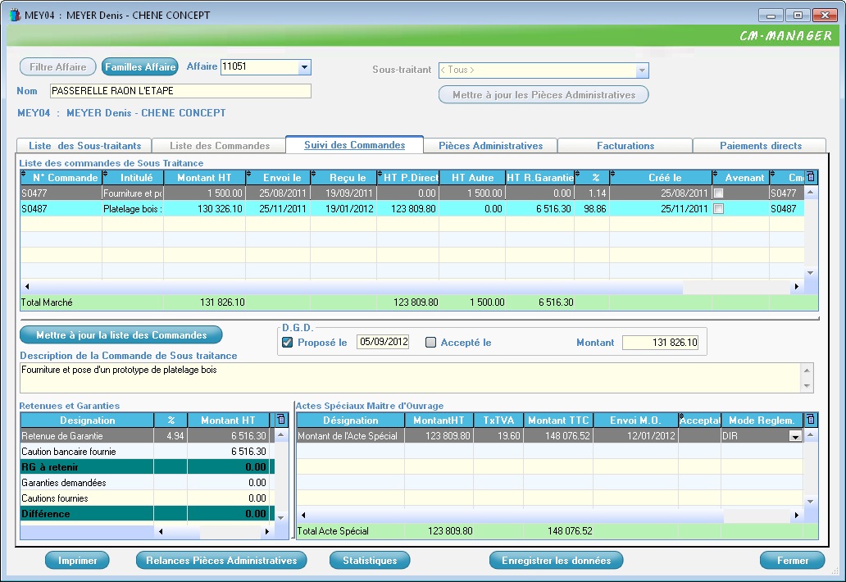Tick the Avenant checkbox for order S0477
This screenshot has width=846, height=582.
coord(719,193)
